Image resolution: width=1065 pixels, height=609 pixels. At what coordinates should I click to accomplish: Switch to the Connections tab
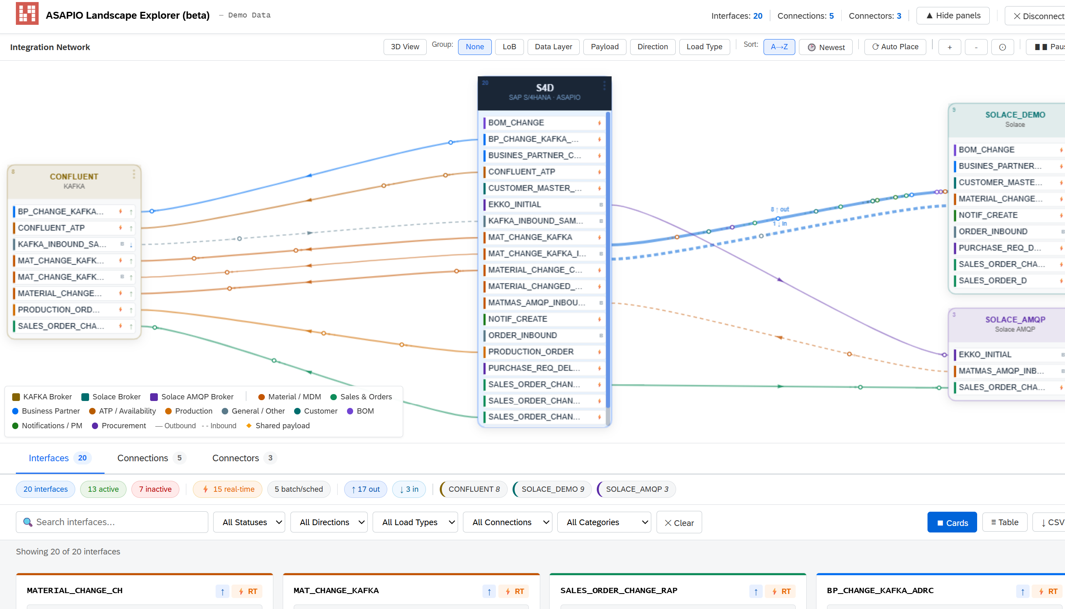152,458
